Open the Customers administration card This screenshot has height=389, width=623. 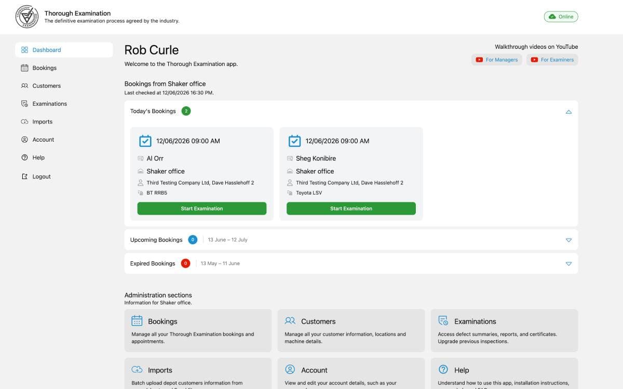coord(351,330)
